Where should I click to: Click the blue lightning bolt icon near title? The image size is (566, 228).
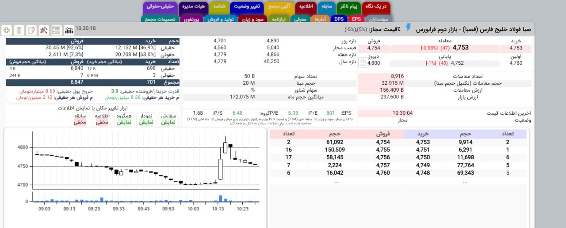(x=408, y=28)
